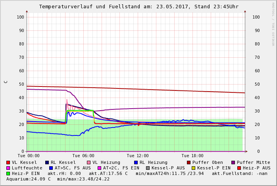Image resolution: width=277 pixels, height=186 pixels.
Task: Click the dark blue RL Kessel legend swatch
Action: [47, 162]
